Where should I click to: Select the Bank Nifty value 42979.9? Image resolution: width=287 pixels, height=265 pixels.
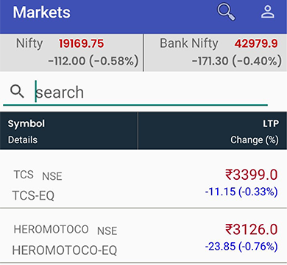[x=256, y=44]
